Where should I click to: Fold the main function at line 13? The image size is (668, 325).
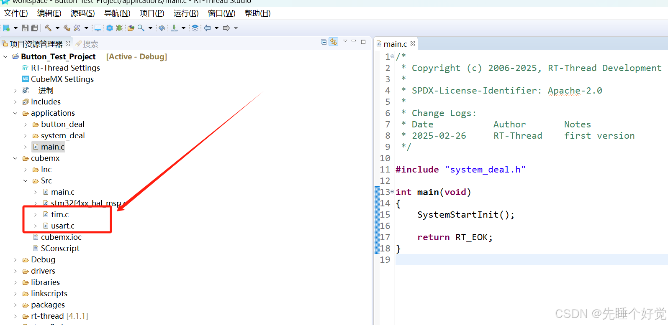click(x=393, y=192)
